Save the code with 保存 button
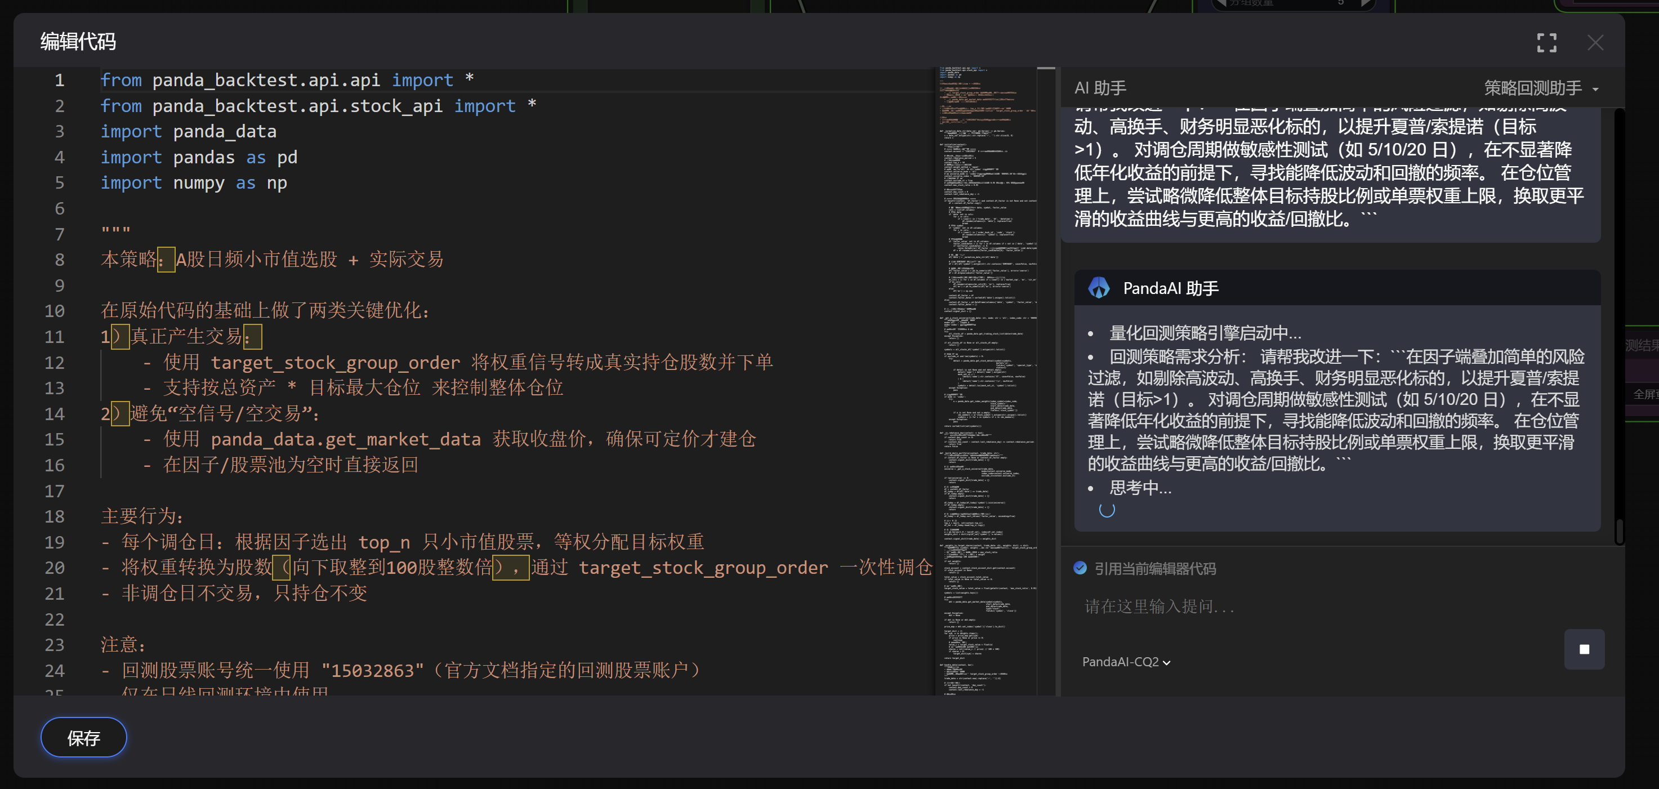This screenshot has height=789, width=1659. point(84,738)
